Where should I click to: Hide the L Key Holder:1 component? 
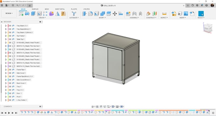pyautogui.click(x=10, y=100)
